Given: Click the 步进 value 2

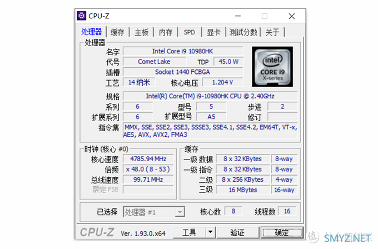Looking at the screenshot, I should (282, 107).
